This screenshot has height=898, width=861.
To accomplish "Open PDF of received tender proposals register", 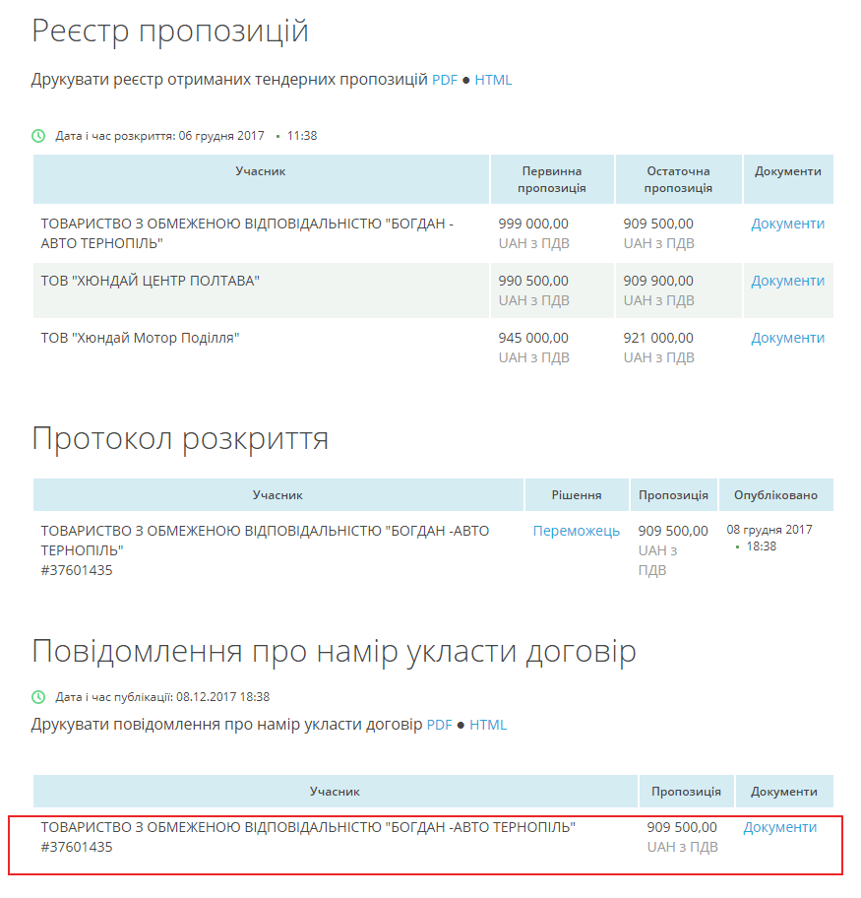I will coord(444,80).
